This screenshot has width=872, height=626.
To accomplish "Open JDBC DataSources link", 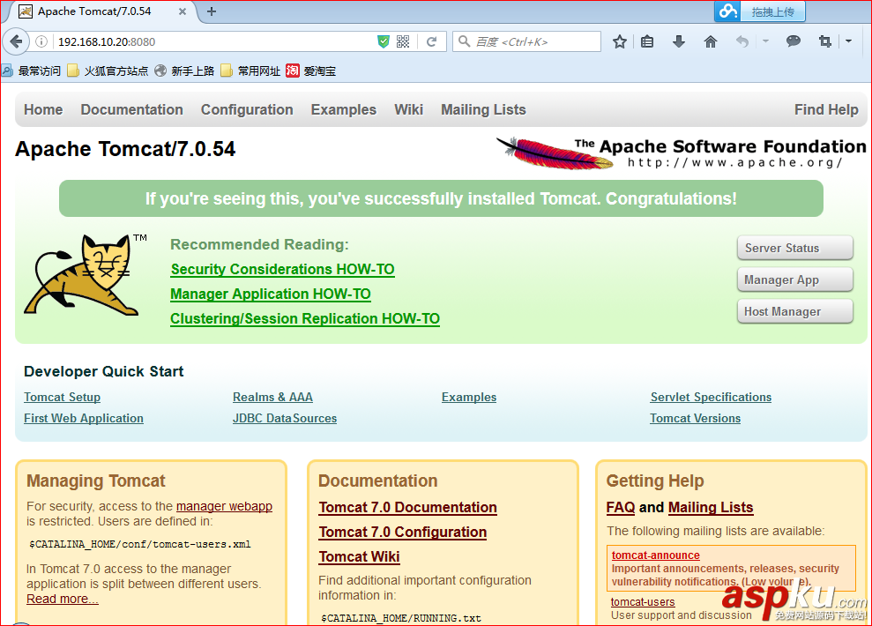I will click(x=285, y=418).
